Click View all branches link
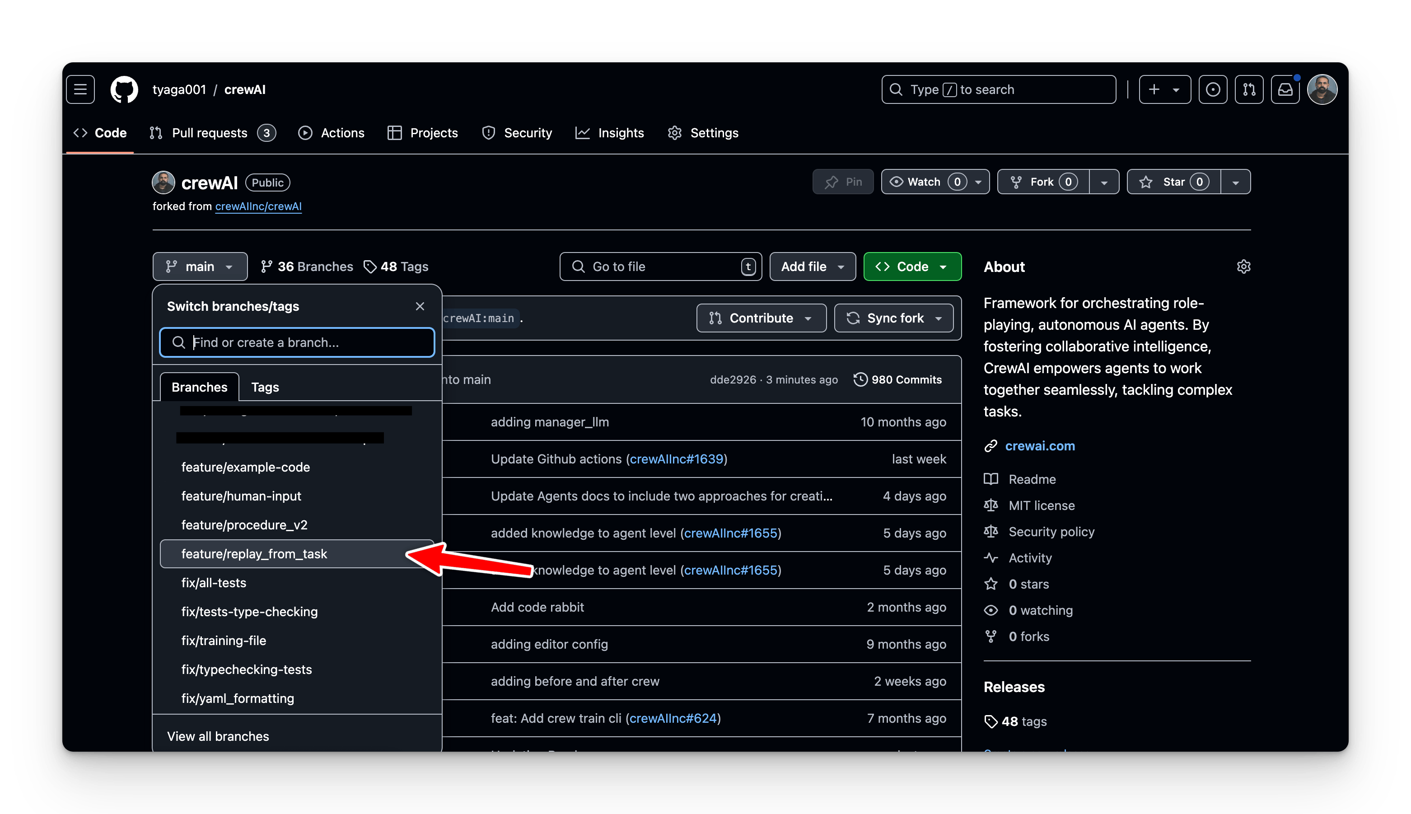1411x814 pixels. coord(218,735)
